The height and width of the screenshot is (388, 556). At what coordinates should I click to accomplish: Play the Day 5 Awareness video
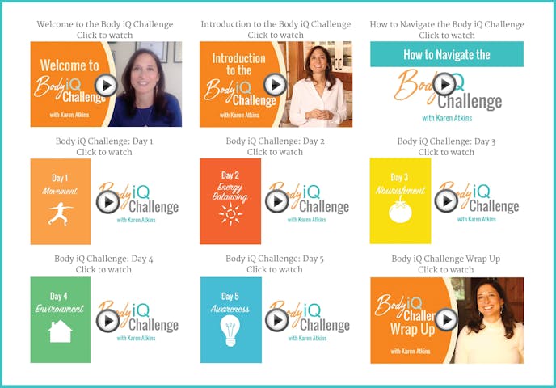coord(277,320)
